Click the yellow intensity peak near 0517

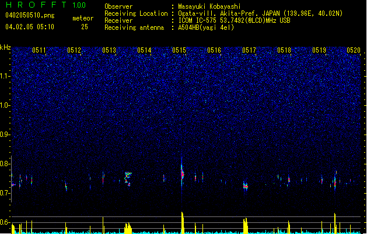245,225
